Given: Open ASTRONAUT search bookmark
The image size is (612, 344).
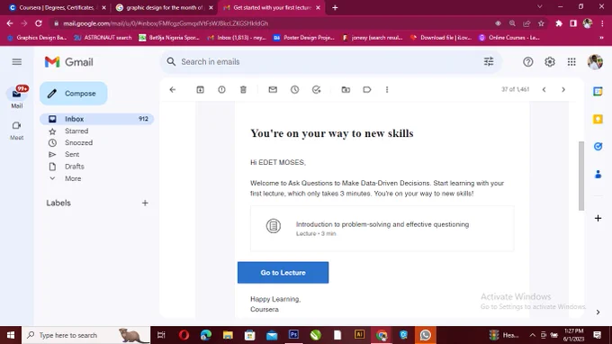Looking at the screenshot, I should (x=103, y=38).
